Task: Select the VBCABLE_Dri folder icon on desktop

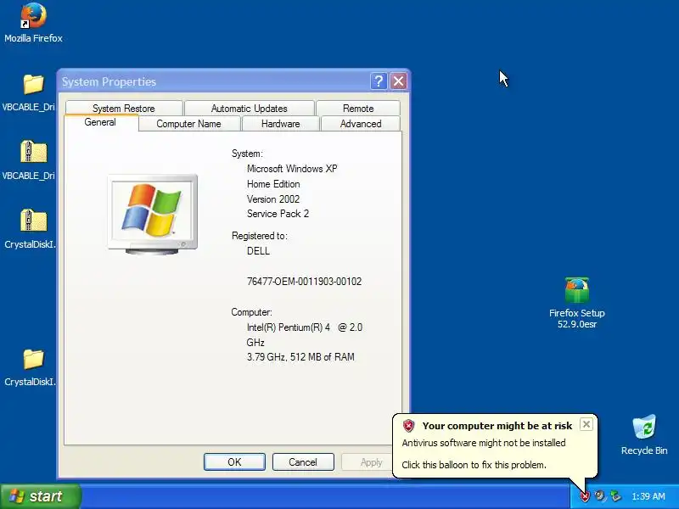Action: coord(33,84)
